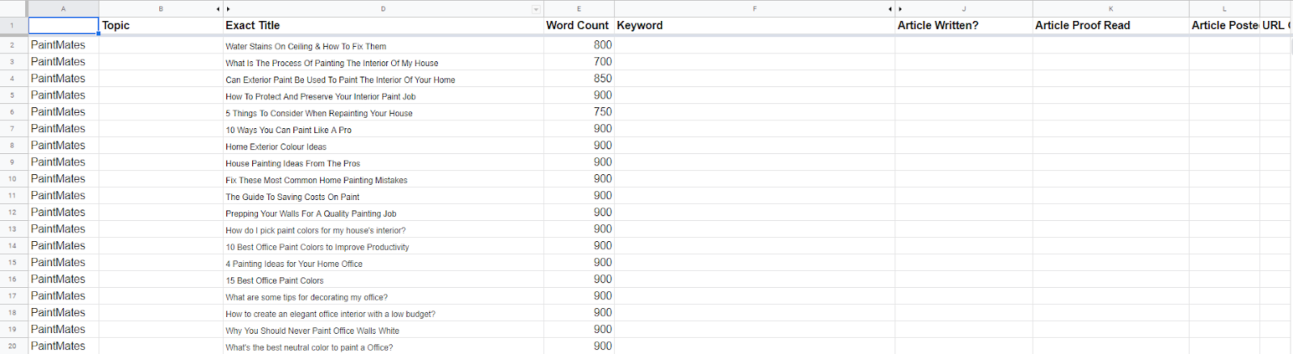Select the word count cell showing 700
Screen dimensions: 1293x354
coord(579,62)
